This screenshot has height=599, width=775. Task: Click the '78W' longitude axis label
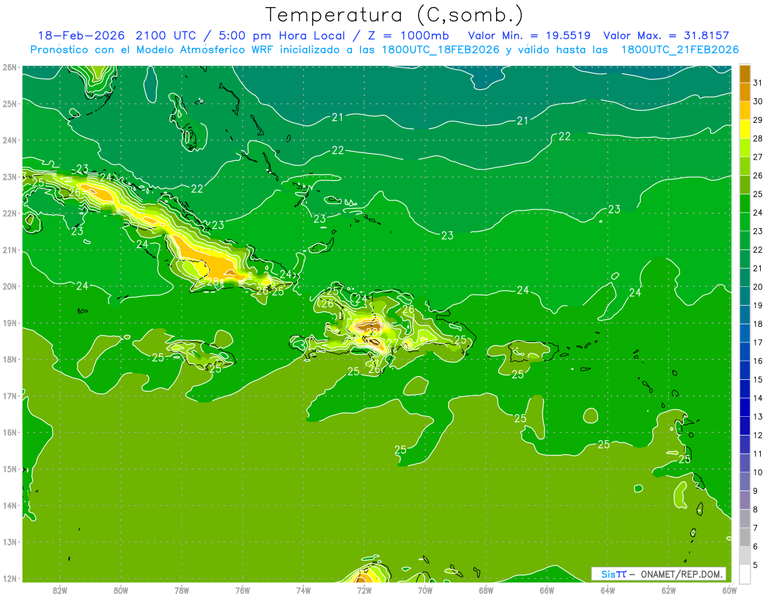click(x=181, y=590)
